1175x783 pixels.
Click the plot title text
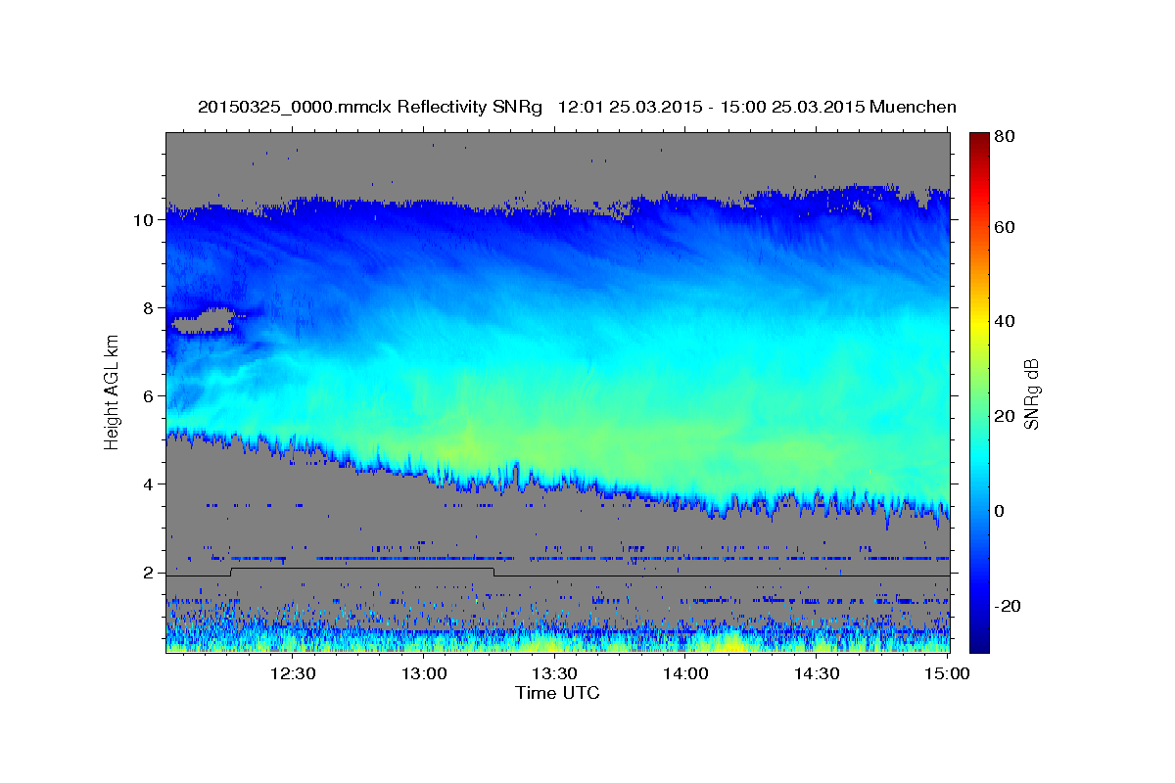[x=577, y=107]
